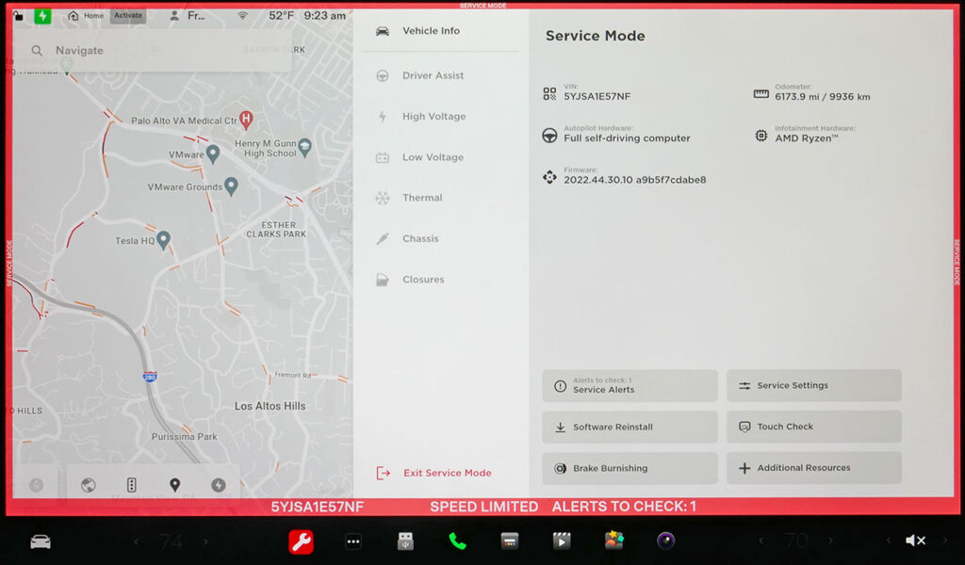Viewport: 965px width, 565px height.
Task: Open Service Alerts
Action: 630,385
